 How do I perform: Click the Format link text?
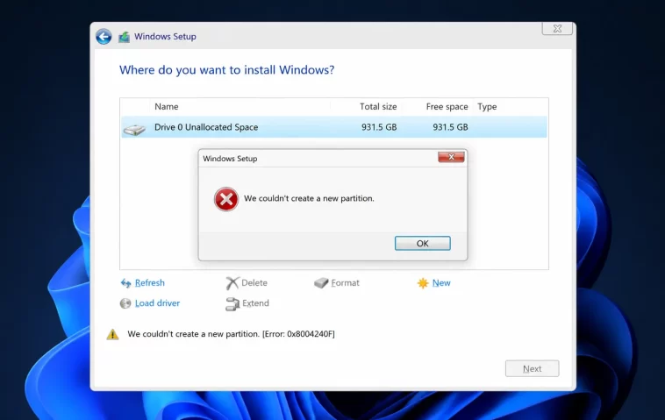click(x=346, y=282)
